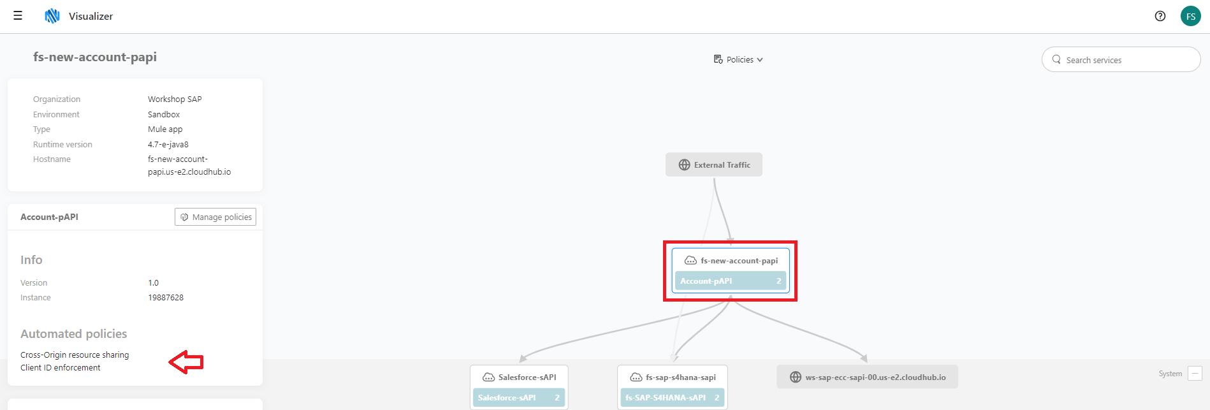
Task: Open the help question mark icon
Action: 1160,16
